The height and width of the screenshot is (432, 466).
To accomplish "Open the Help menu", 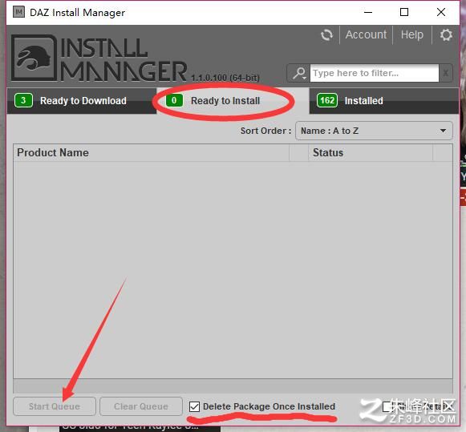I will coord(412,34).
